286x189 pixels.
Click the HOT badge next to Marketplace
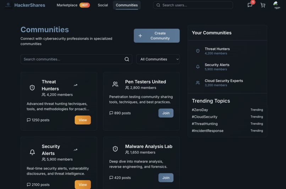(84, 5)
